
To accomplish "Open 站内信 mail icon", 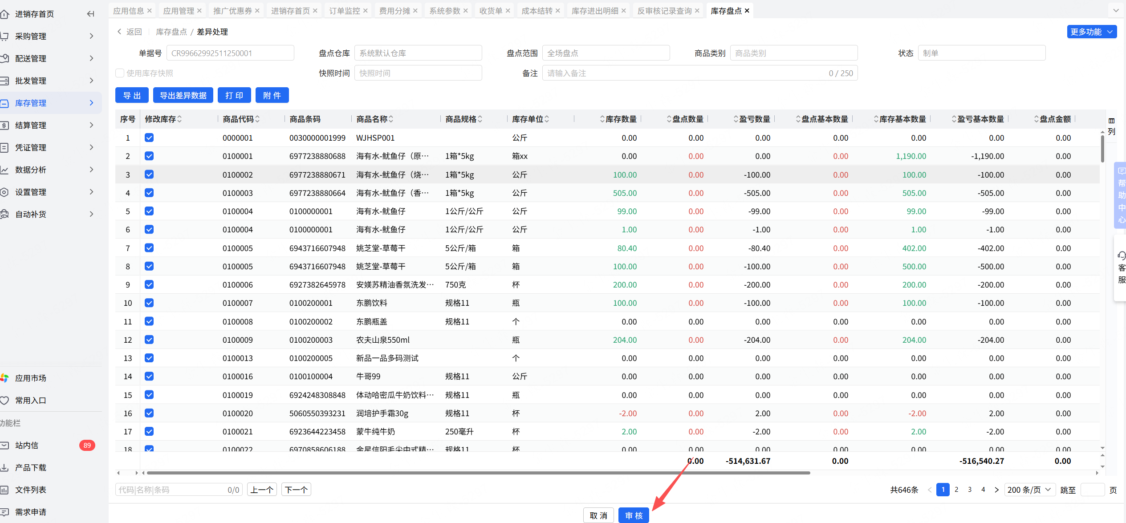I will tap(5, 445).
